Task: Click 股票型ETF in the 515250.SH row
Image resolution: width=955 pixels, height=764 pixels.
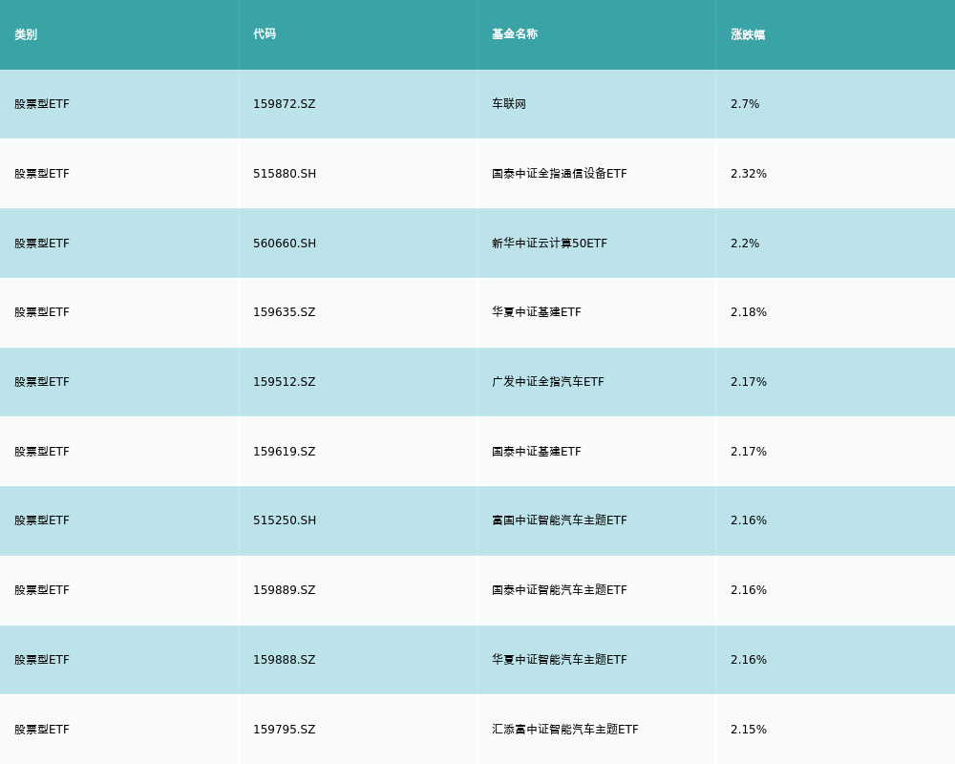Action: click(x=42, y=520)
